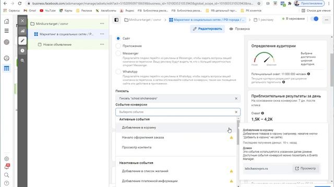Open help question mark icon
The image size is (334, 187).
(7, 183)
